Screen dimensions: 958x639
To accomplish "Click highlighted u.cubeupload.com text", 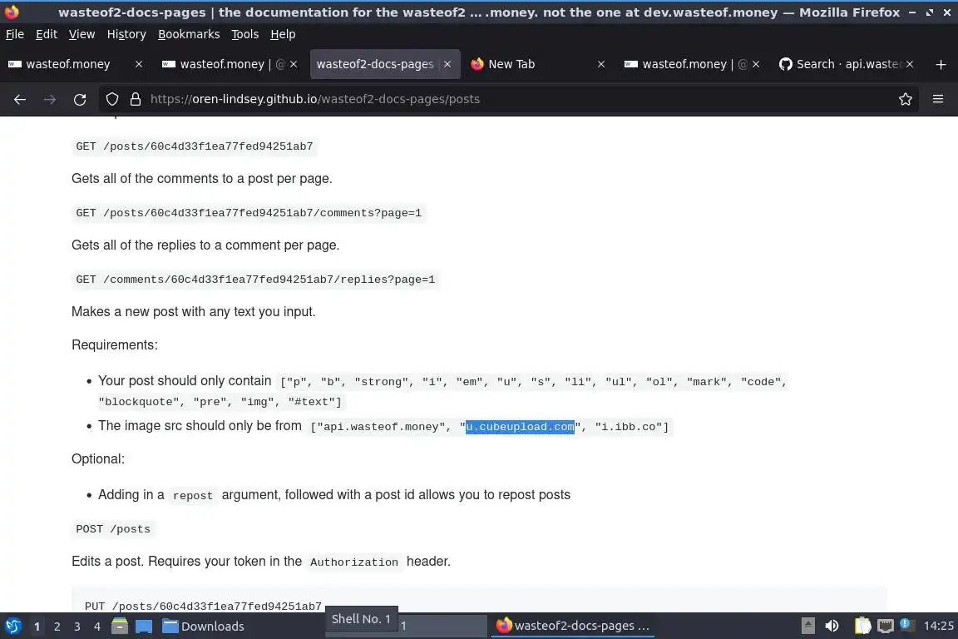I will click(x=520, y=427).
